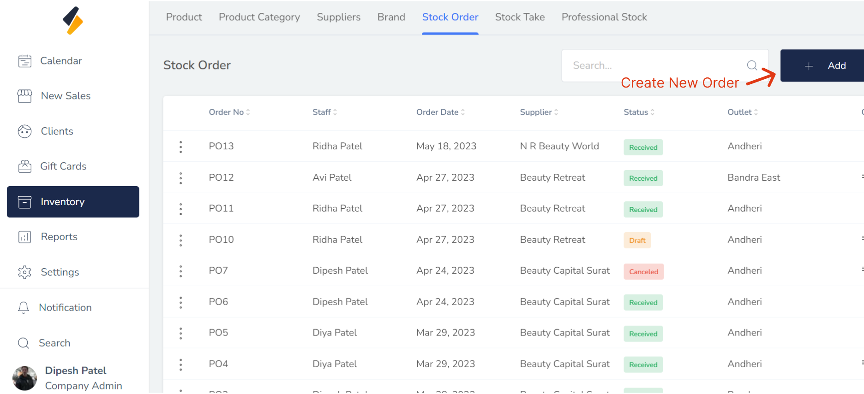Screen dimensions: 864x394
Task: Go to the Suppliers tab
Action: click(338, 17)
